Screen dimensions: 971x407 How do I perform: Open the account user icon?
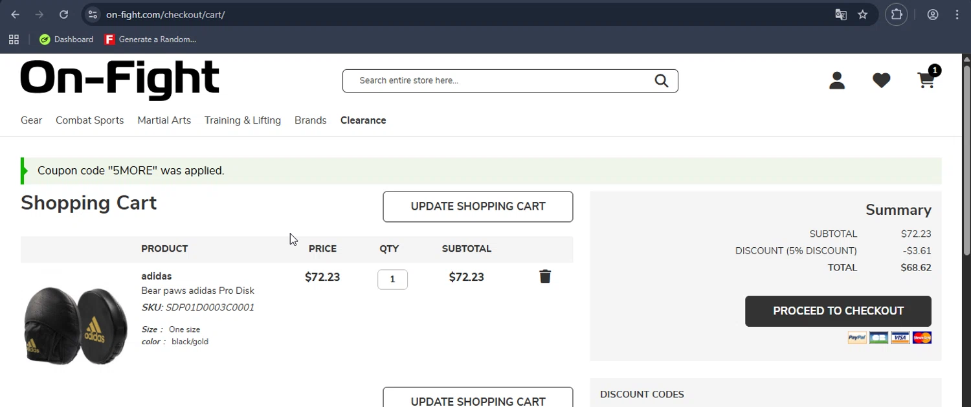(x=837, y=80)
